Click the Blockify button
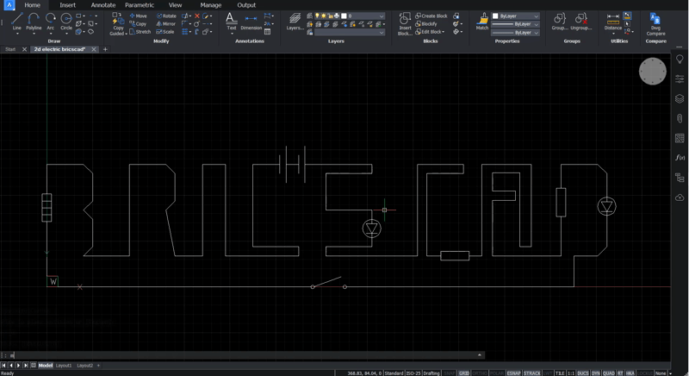Image resolution: width=689 pixels, height=376 pixels. click(x=425, y=24)
